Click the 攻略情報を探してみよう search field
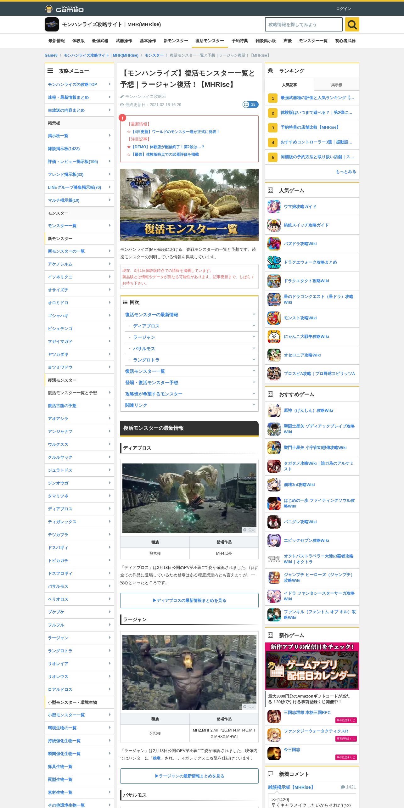 point(304,25)
